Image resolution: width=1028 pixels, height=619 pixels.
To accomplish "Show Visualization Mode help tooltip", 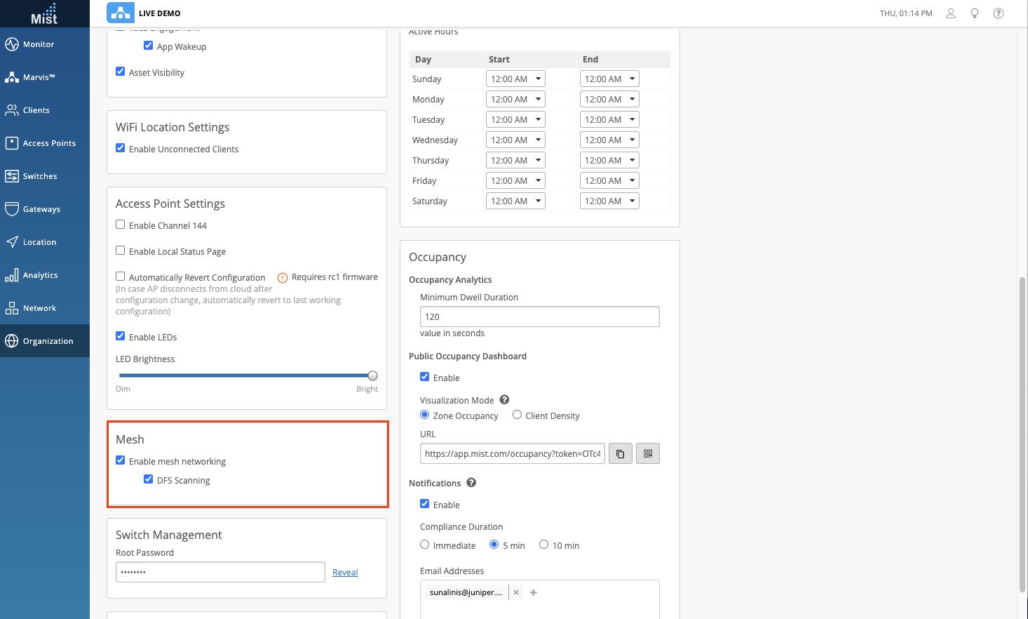I will coord(504,400).
